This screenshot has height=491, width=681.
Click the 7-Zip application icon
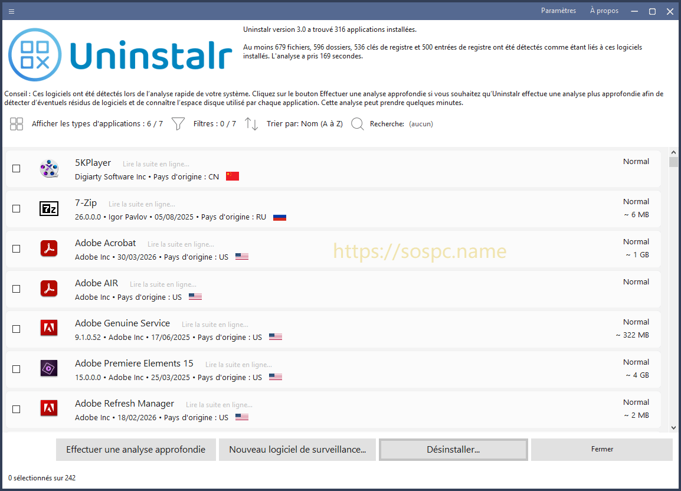pyautogui.click(x=49, y=209)
